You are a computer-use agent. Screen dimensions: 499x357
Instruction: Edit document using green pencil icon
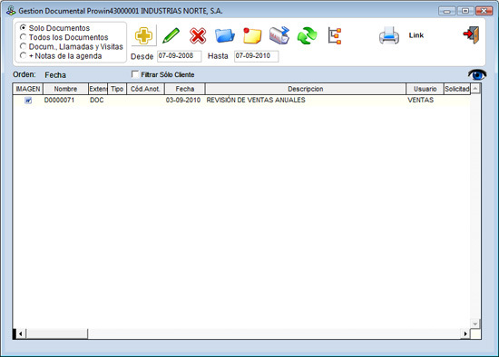tap(171, 35)
